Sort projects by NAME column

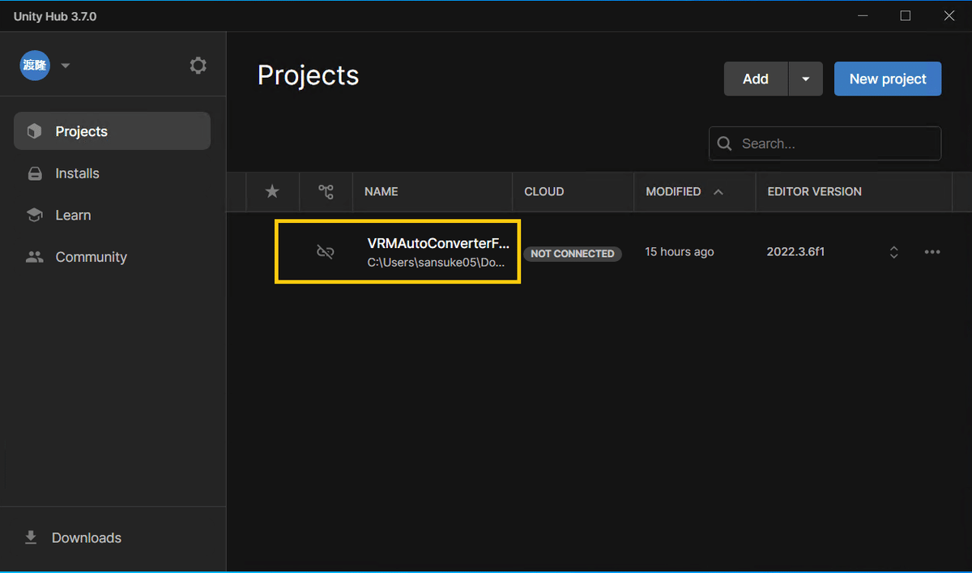(x=381, y=192)
